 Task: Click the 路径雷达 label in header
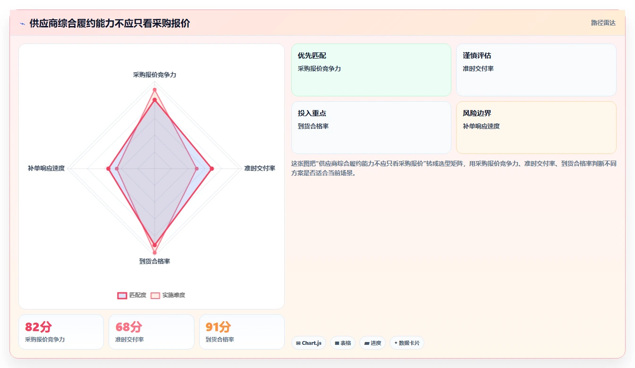(x=603, y=23)
